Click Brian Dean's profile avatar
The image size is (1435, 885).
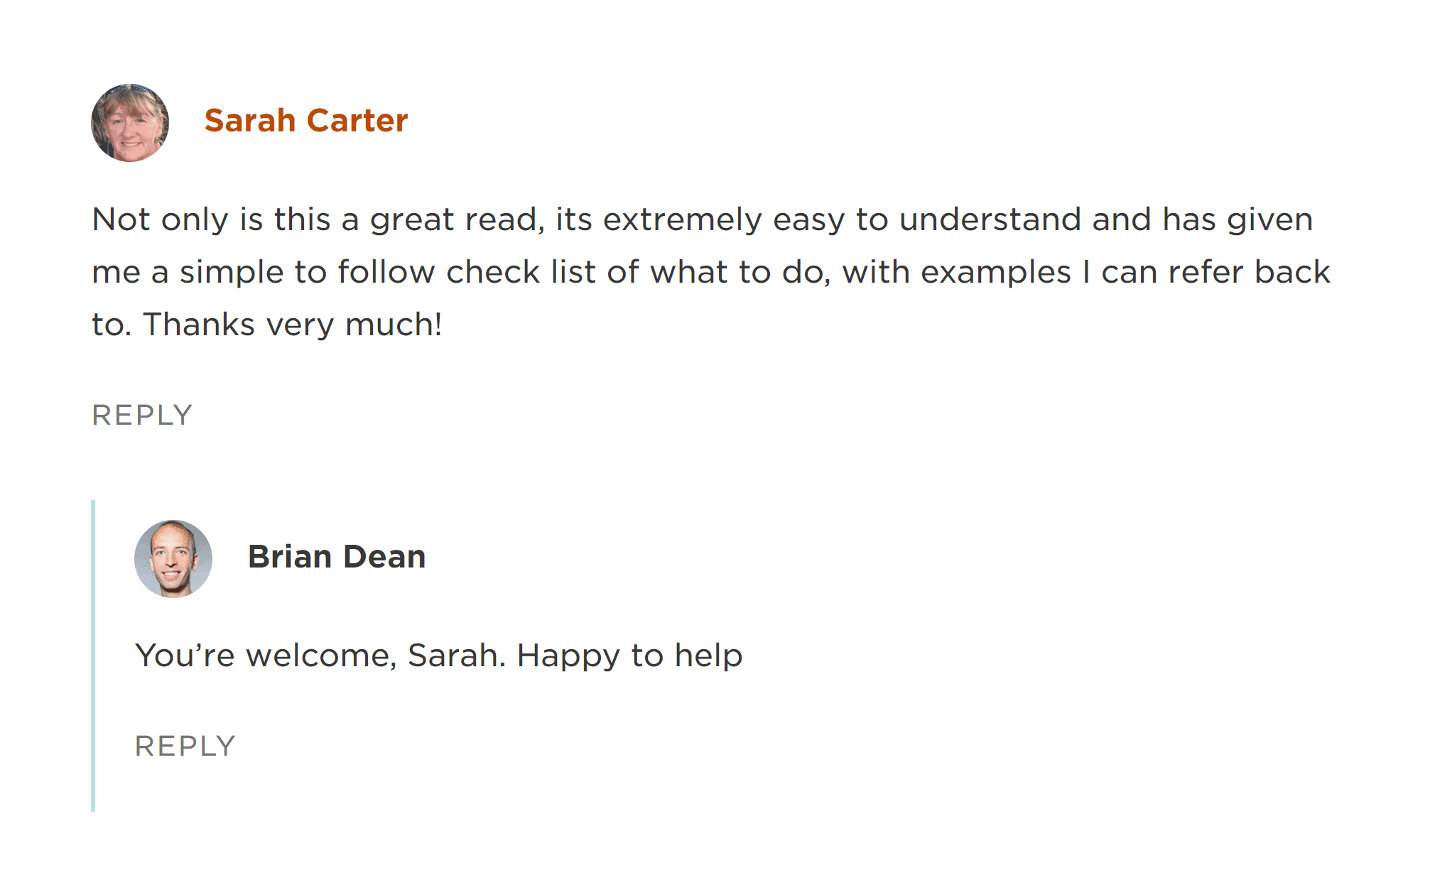pyautogui.click(x=173, y=559)
